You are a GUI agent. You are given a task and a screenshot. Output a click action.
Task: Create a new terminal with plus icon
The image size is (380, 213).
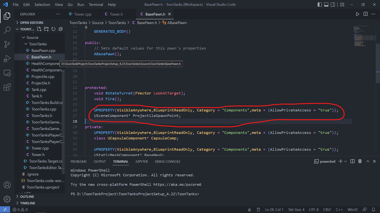click(x=341, y=161)
